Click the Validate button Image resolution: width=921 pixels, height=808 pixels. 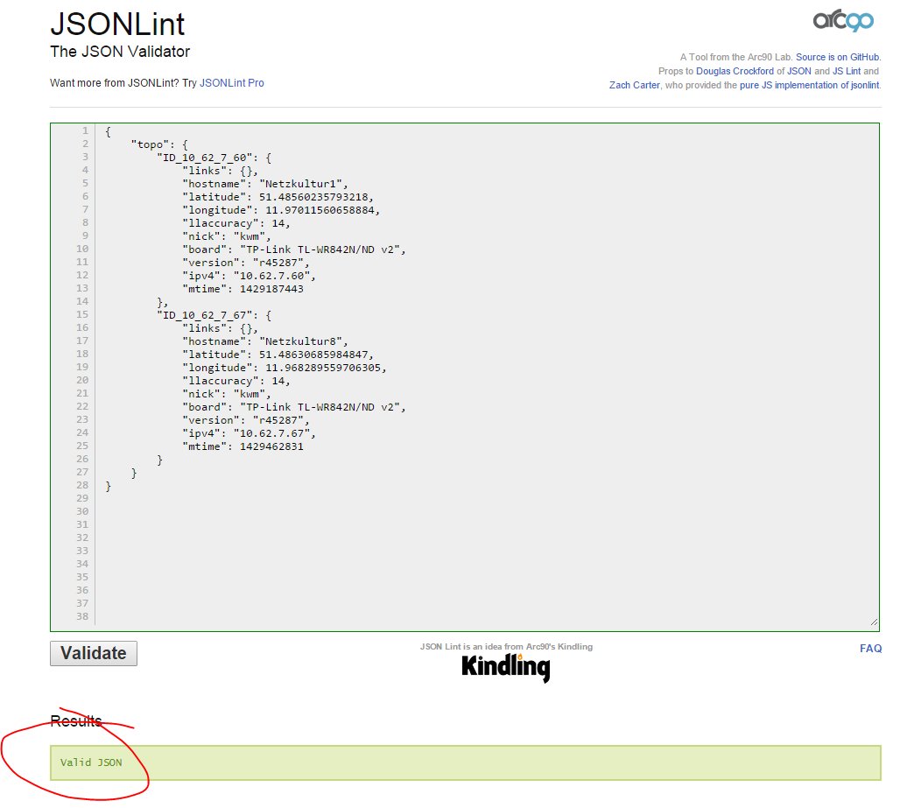[x=94, y=653]
